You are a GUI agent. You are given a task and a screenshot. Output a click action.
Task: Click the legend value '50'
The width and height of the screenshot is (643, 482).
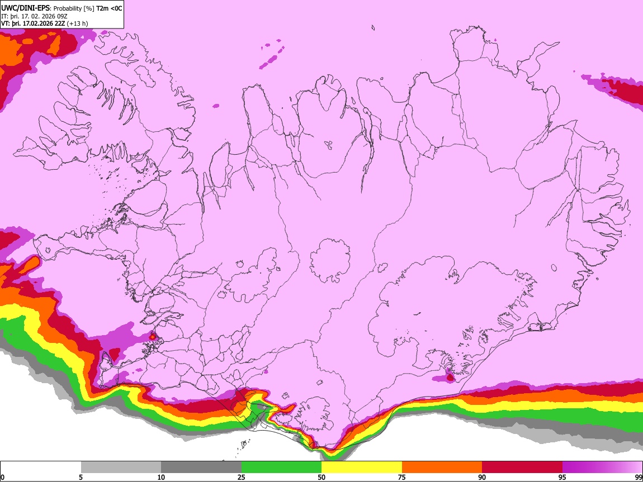[321, 477]
